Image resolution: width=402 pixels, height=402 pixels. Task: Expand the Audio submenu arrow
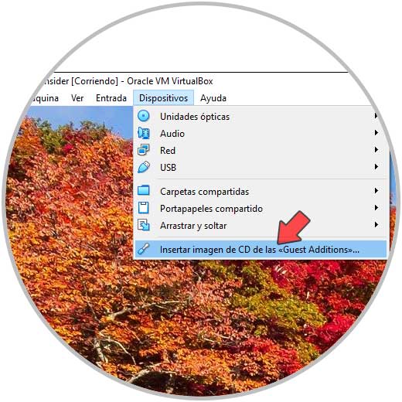[376, 133]
